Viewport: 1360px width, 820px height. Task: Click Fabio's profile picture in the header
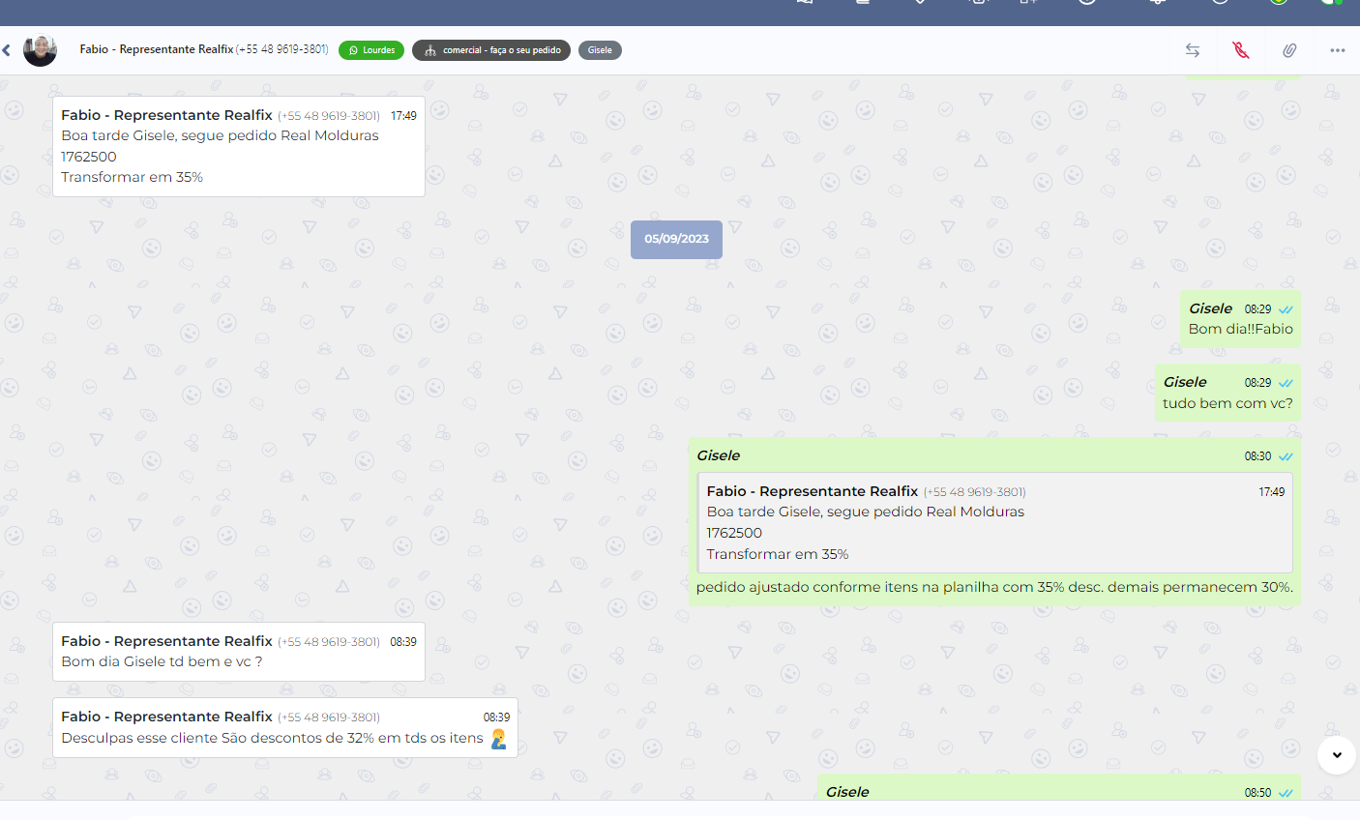[41, 50]
